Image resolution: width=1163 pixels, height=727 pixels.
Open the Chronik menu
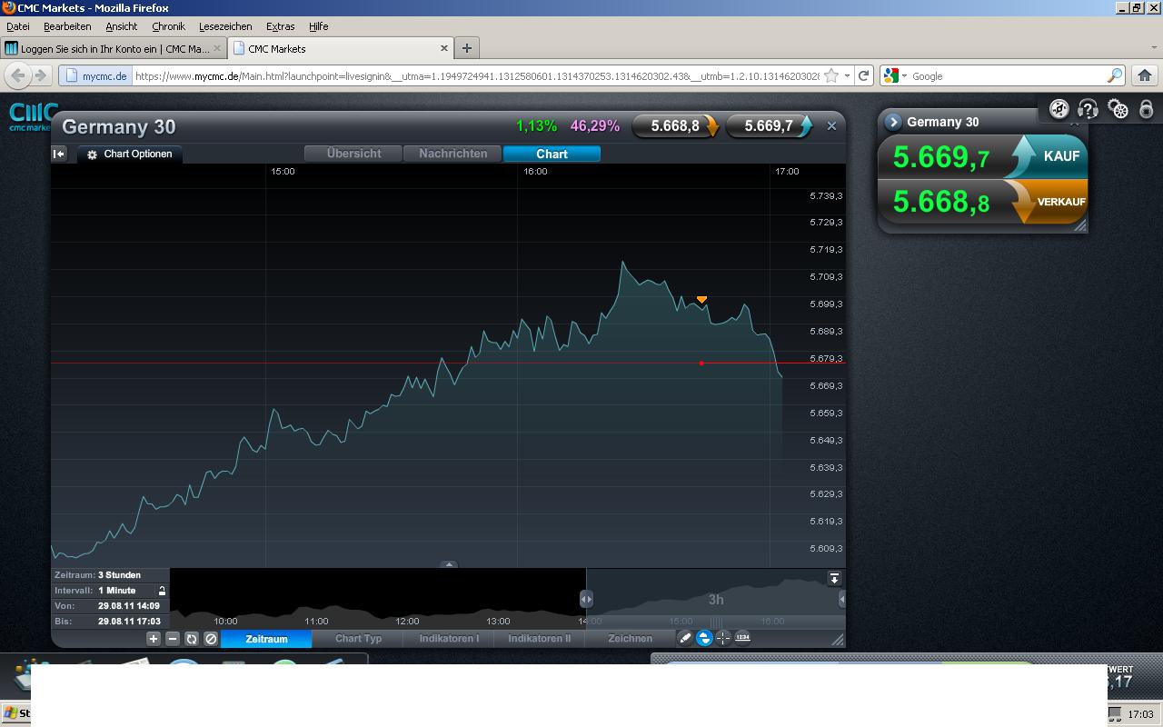pyautogui.click(x=168, y=26)
